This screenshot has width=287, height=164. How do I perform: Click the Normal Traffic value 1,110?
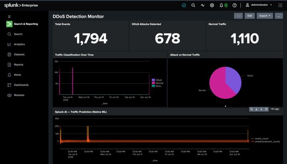coord(245,39)
